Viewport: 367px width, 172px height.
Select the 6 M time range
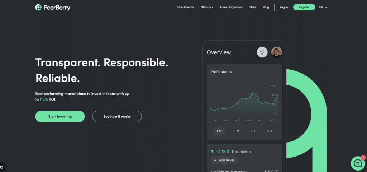tap(236, 131)
